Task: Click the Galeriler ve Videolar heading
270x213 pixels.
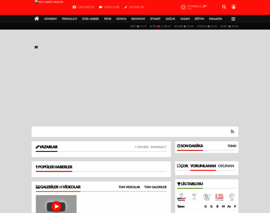Action: (58, 187)
